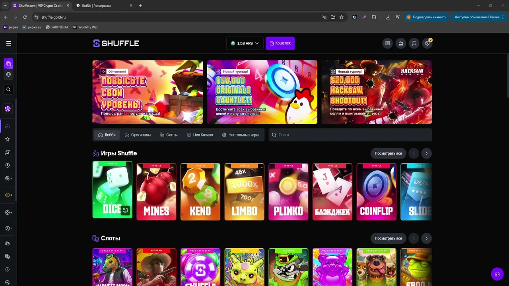The image size is (509, 286).
Task: Open the profile icon with badge
Action: pos(427,43)
